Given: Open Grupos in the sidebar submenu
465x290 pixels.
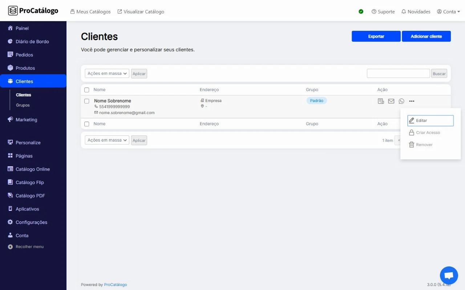Looking at the screenshot, I should pyautogui.click(x=23, y=105).
